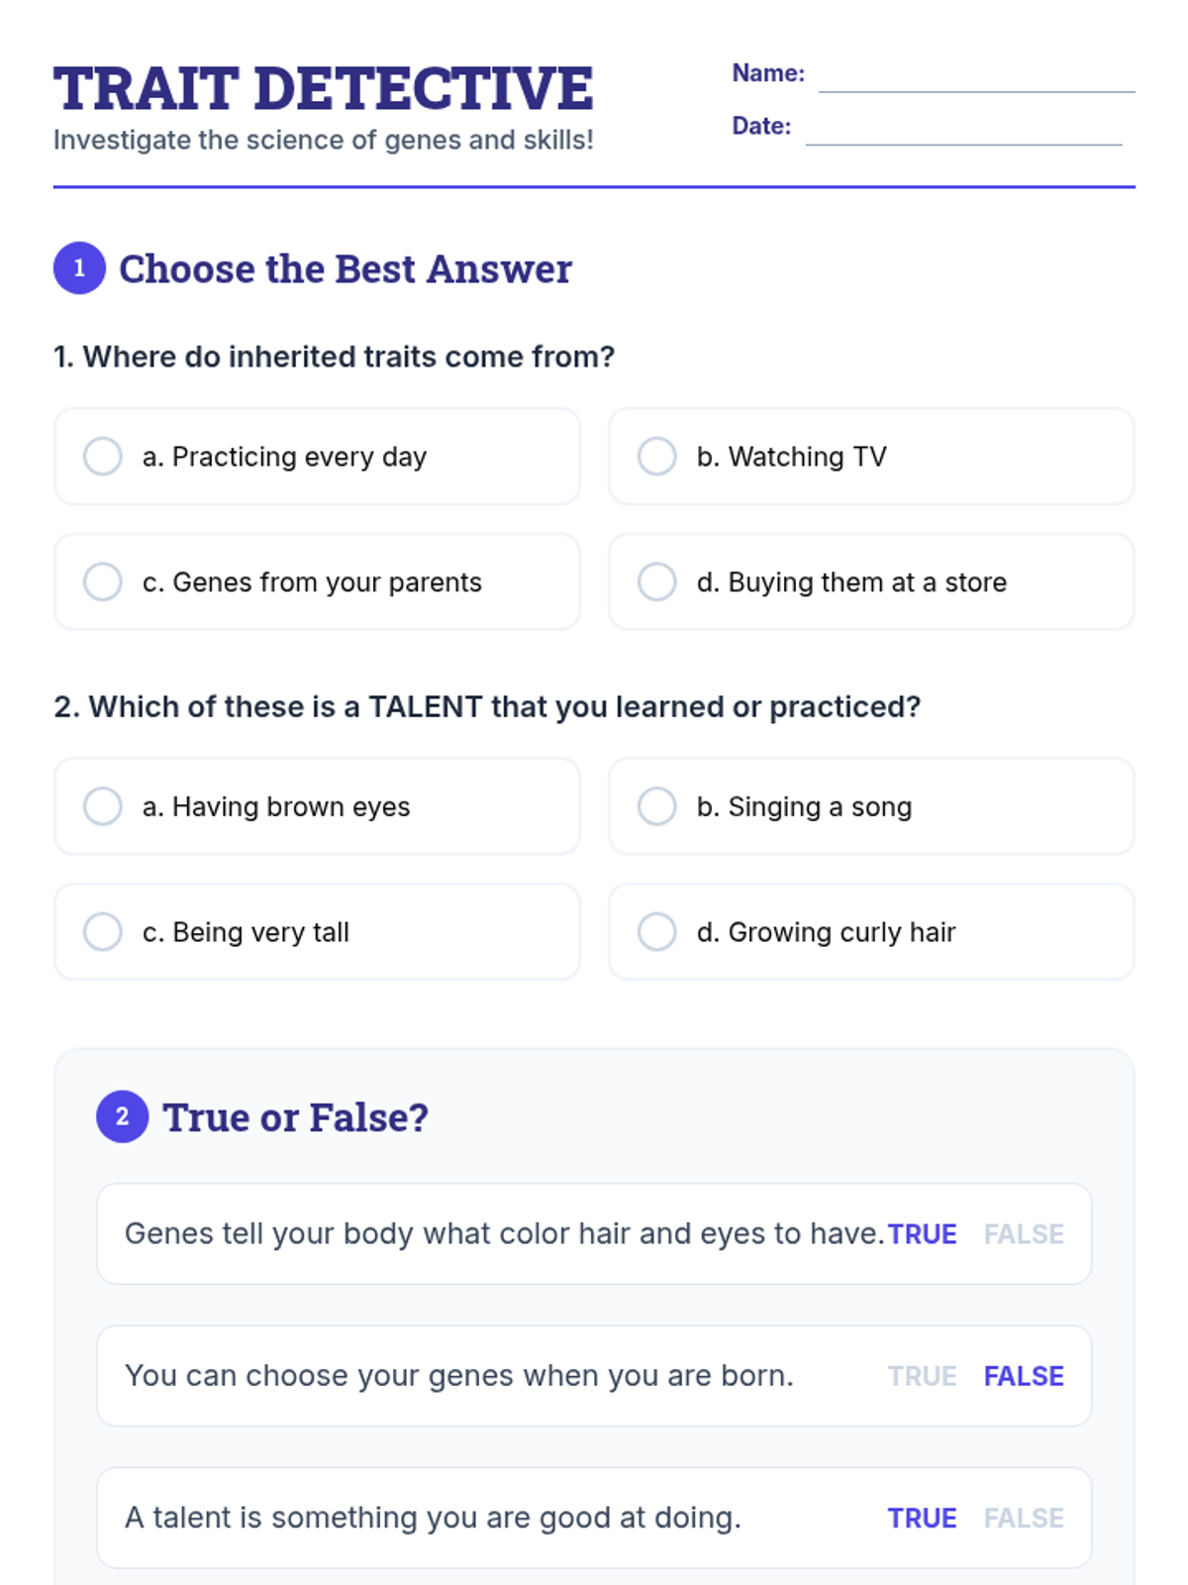This screenshot has height=1585, width=1188.
Task: Mark FALSE for genes color statement
Action: pyautogui.click(x=1024, y=1234)
